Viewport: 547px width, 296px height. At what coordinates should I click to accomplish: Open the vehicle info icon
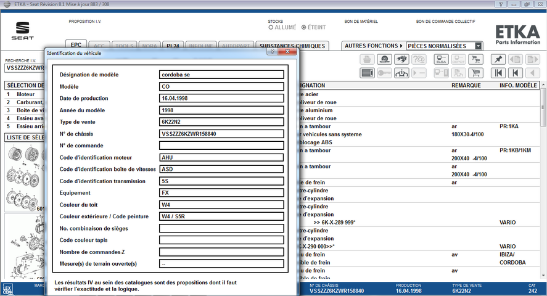[x=401, y=73]
